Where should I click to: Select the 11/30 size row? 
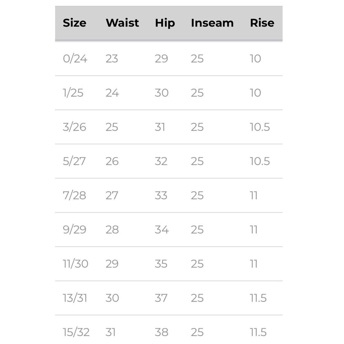click(x=169, y=264)
